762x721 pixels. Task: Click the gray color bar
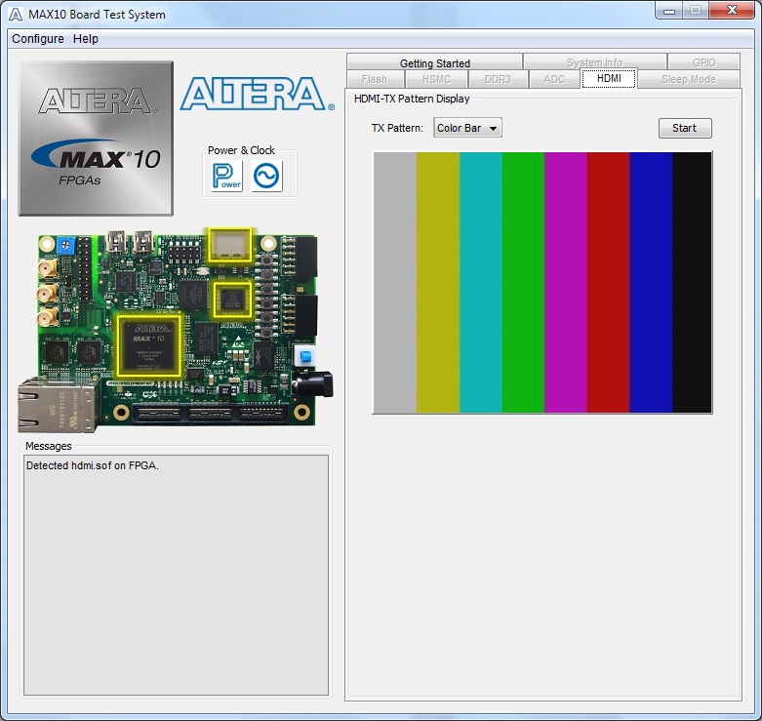pyautogui.click(x=394, y=282)
